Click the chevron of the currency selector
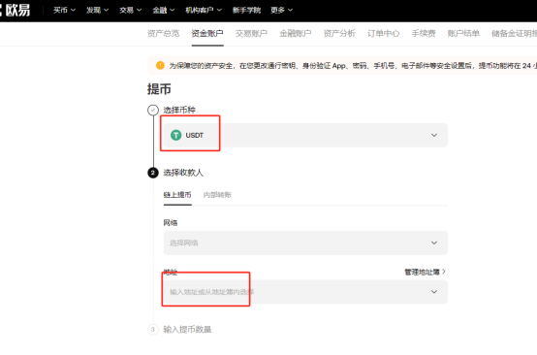 click(x=434, y=136)
